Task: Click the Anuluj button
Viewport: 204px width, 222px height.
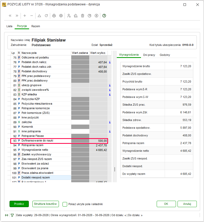Action: (x=187, y=204)
